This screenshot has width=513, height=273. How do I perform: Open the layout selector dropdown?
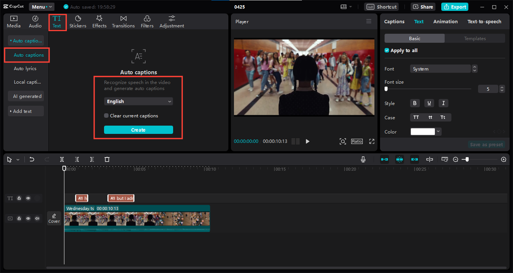click(x=346, y=7)
